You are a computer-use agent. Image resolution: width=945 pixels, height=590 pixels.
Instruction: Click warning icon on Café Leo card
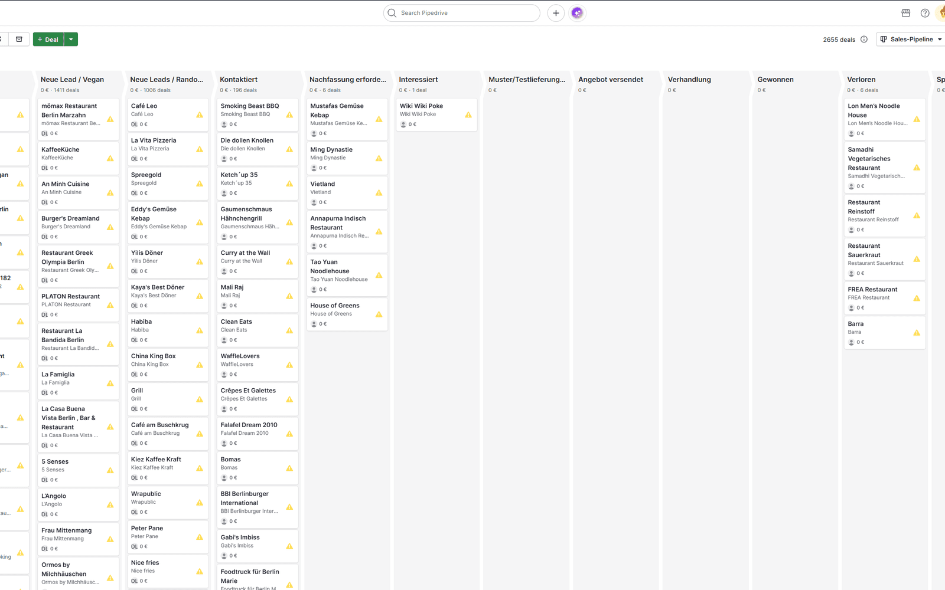pos(200,115)
